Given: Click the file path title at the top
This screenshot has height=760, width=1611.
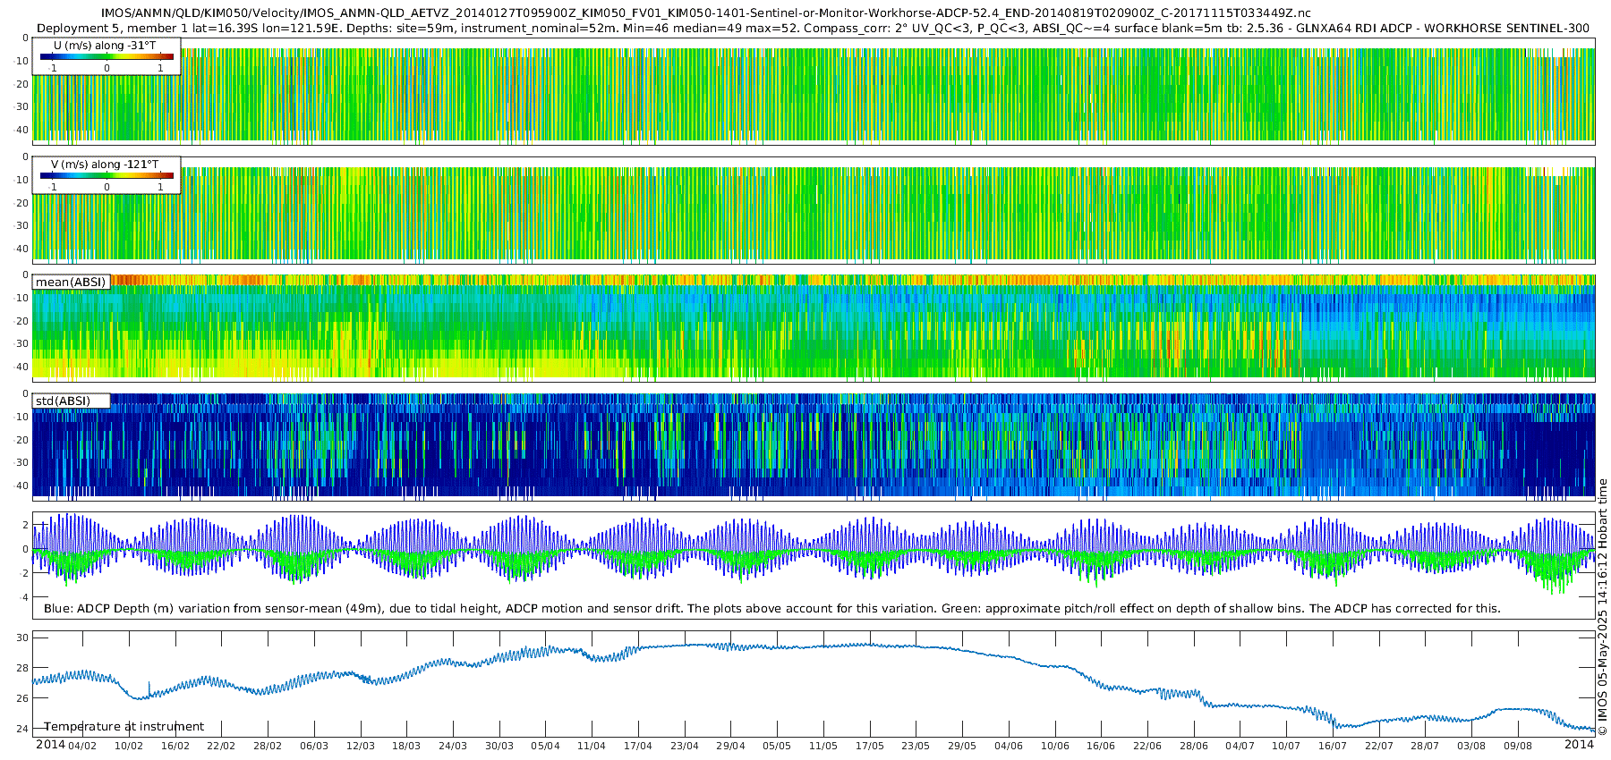Looking at the screenshot, I should (x=706, y=13).
